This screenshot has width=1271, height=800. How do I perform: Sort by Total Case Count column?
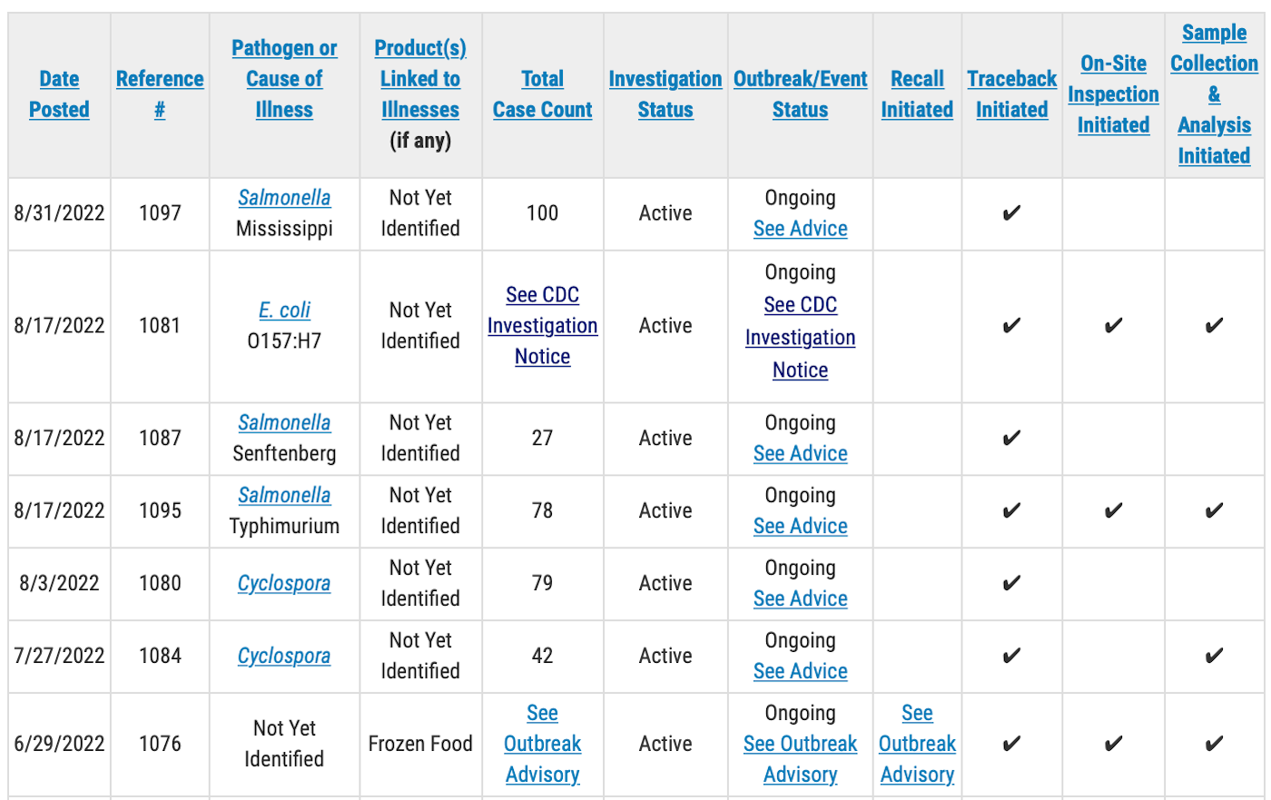542,94
